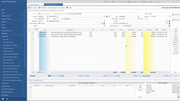Screen dimensions: 180x101
Task: Open New order in the sidebar
Action: click(6, 40)
